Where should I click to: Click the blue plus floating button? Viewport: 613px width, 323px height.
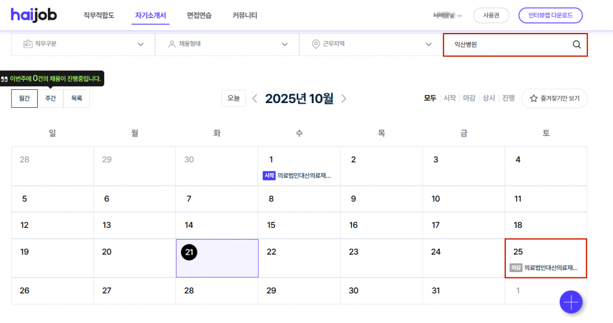pyautogui.click(x=570, y=303)
